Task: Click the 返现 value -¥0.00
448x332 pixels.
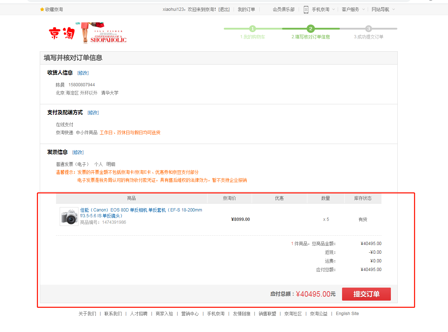Action: tap(375, 252)
